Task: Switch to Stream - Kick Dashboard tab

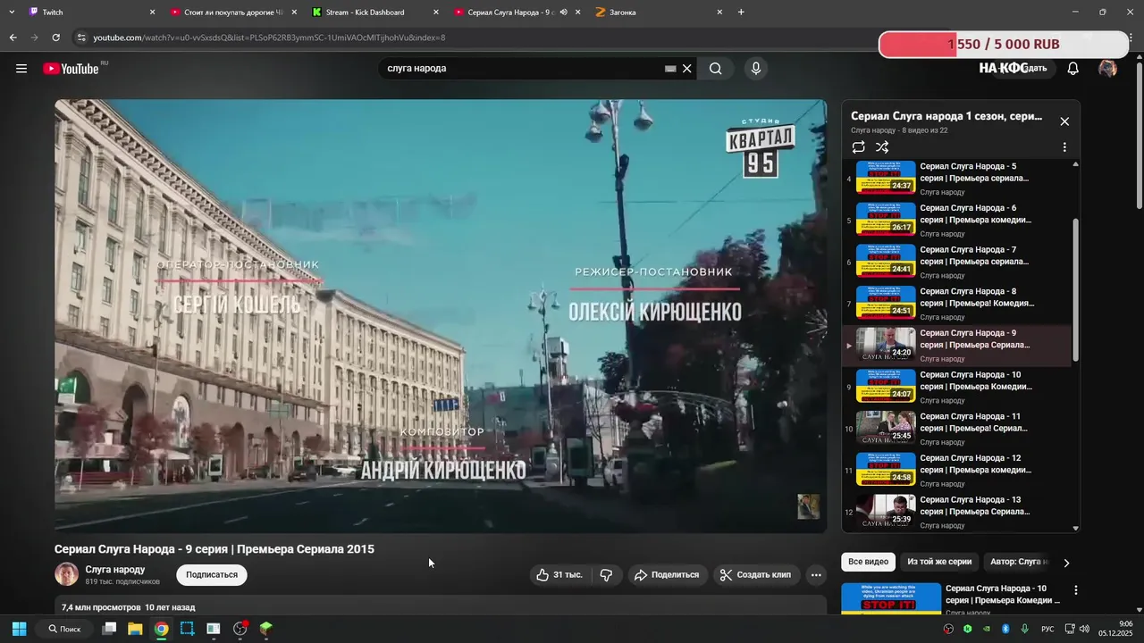Action: (375, 13)
